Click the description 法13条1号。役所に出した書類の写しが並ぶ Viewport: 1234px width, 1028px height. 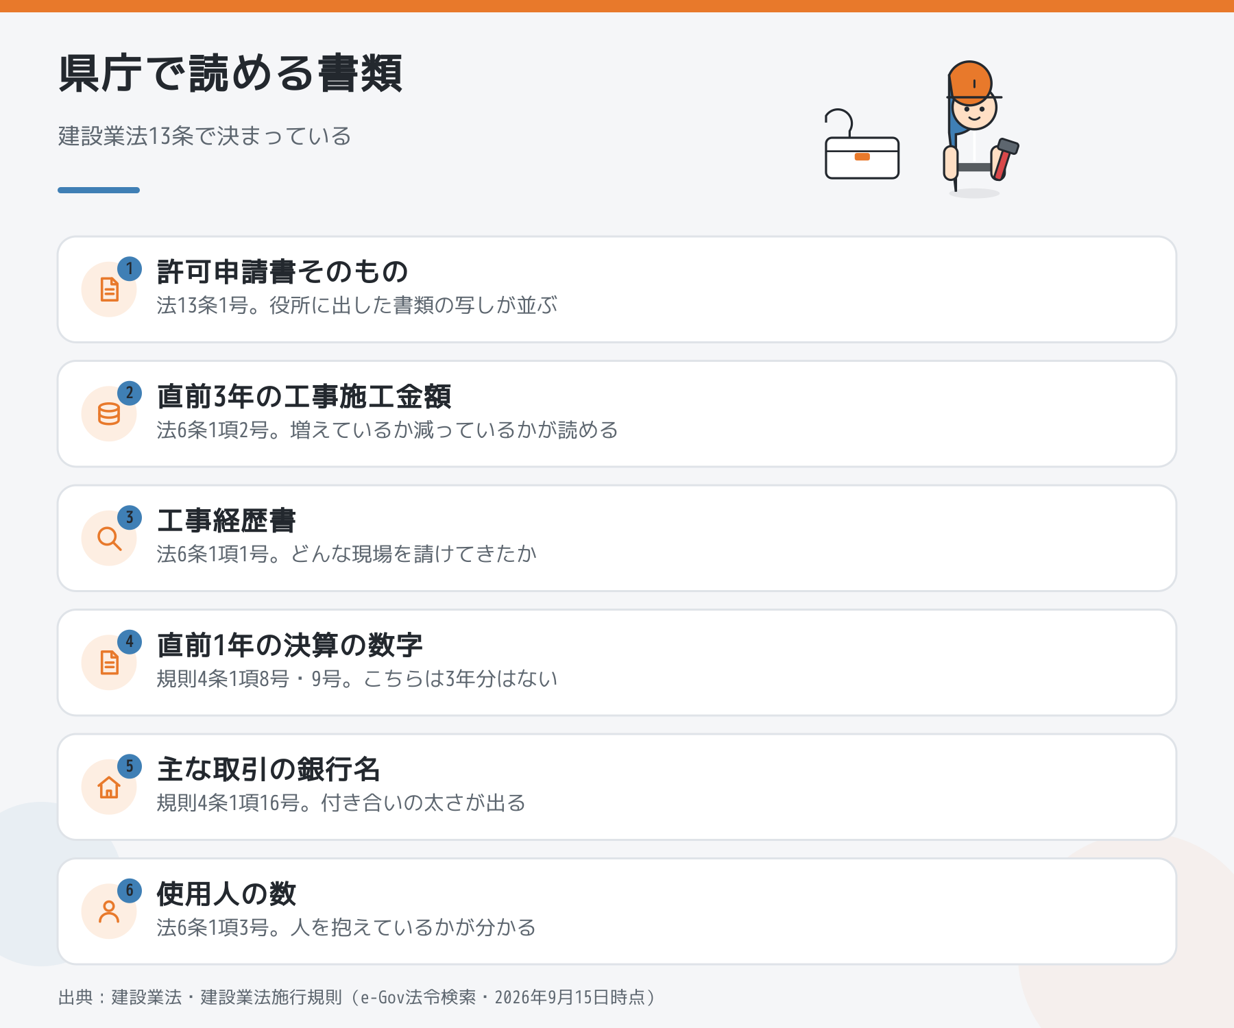[x=357, y=305]
